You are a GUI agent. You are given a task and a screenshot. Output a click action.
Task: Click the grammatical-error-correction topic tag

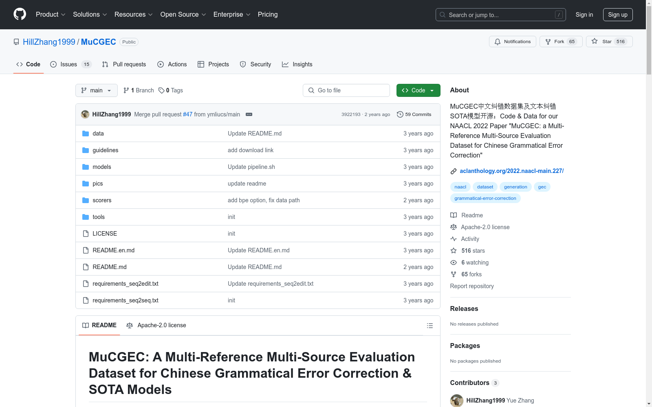[485, 198]
